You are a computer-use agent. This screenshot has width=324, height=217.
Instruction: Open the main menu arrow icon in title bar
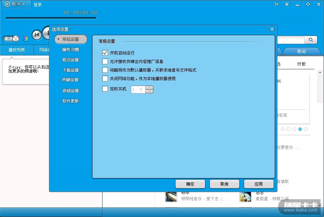287,4
